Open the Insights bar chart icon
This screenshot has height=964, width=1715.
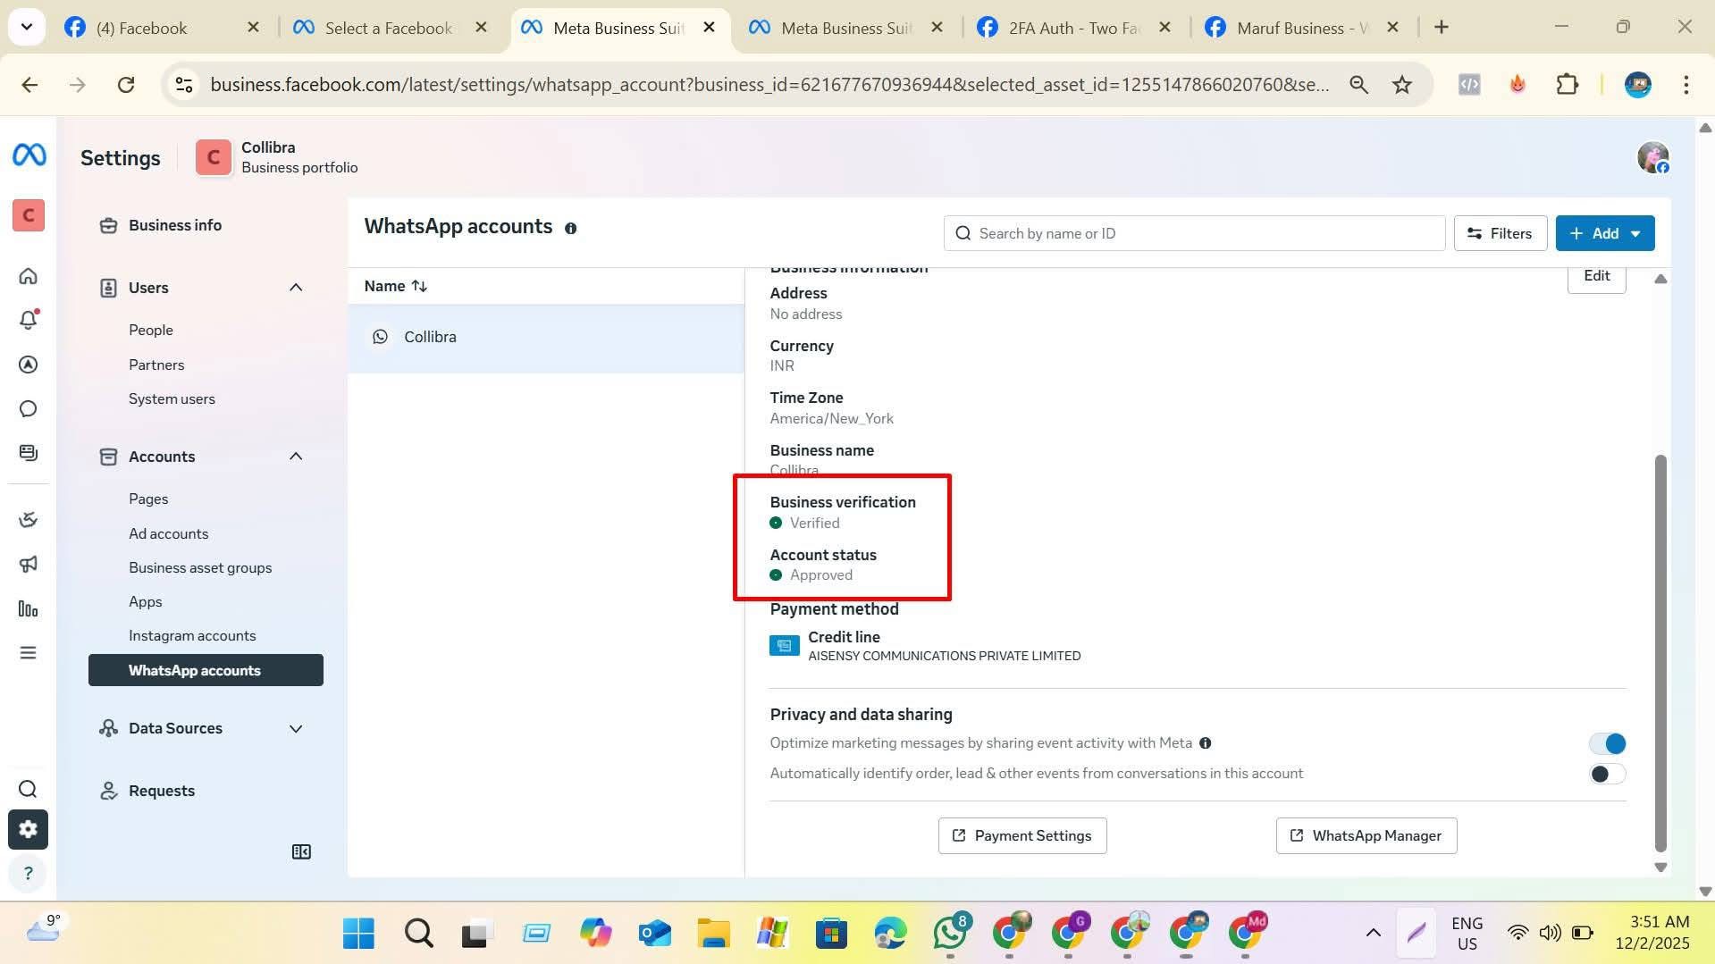tap(29, 609)
